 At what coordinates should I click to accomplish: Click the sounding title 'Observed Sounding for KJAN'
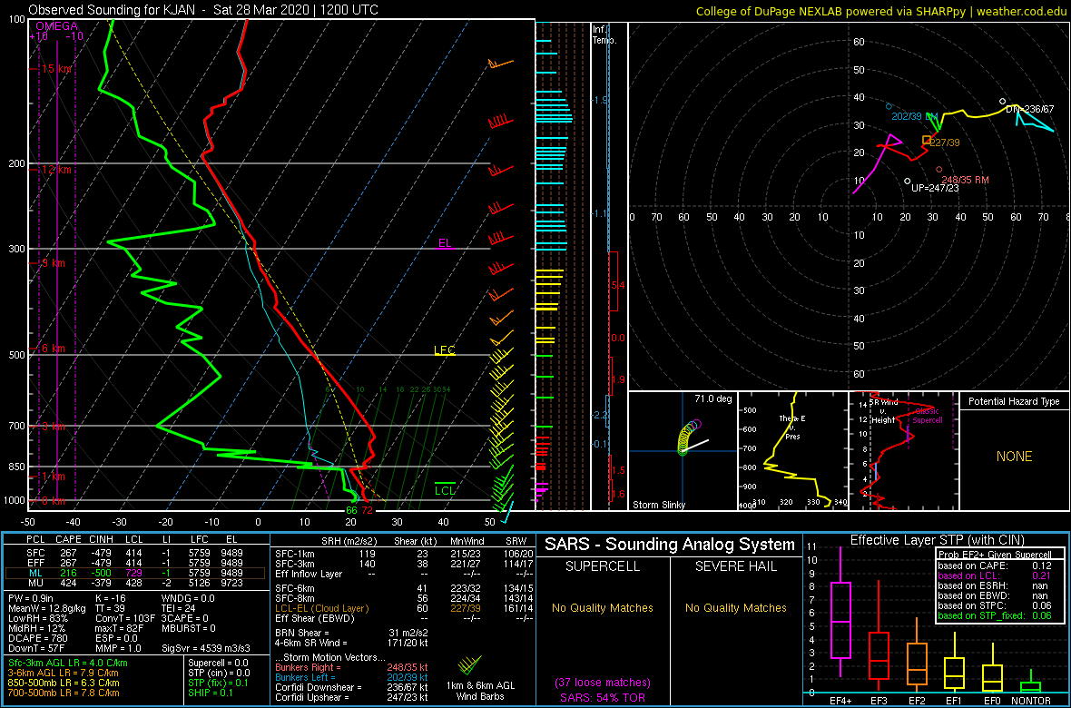click(112, 11)
